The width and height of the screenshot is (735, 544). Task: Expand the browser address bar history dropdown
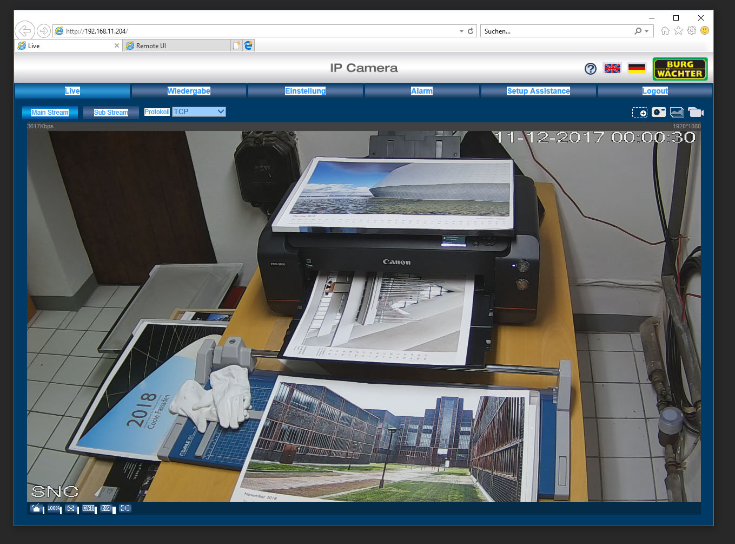(x=461, y=31)
